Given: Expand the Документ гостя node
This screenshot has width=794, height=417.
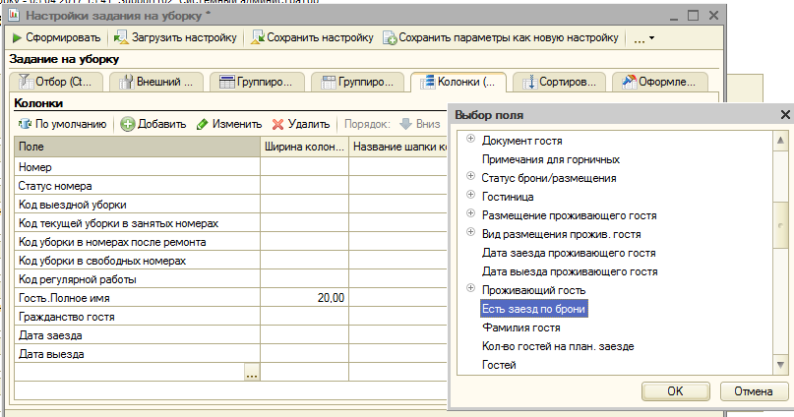Looking at the screenshot, I should coord(470,139).
